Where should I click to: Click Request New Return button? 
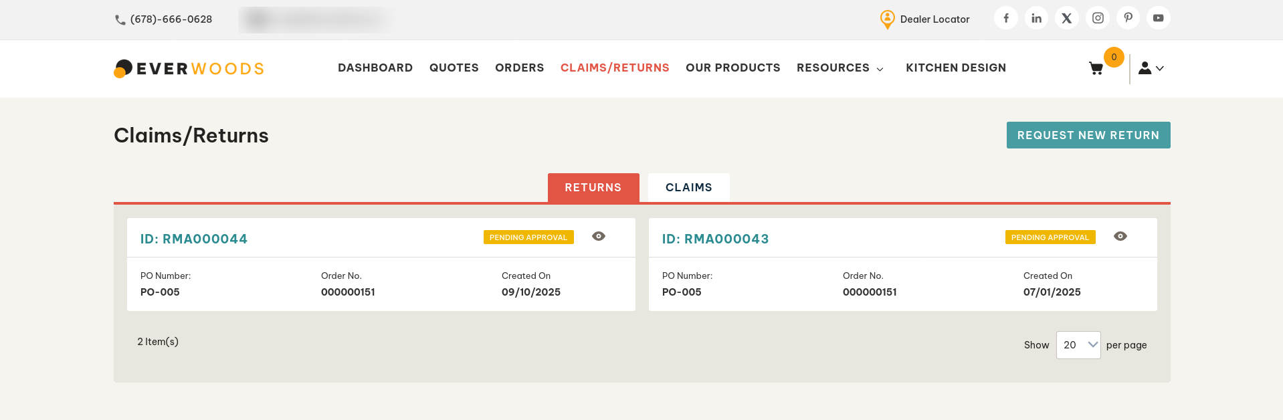point(1088,135)
